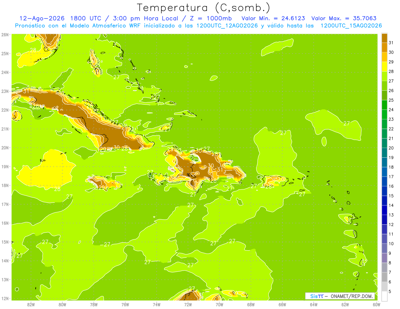Click the 62W longitude axis label
400x309 pixels.
click(x=345, y=304)
